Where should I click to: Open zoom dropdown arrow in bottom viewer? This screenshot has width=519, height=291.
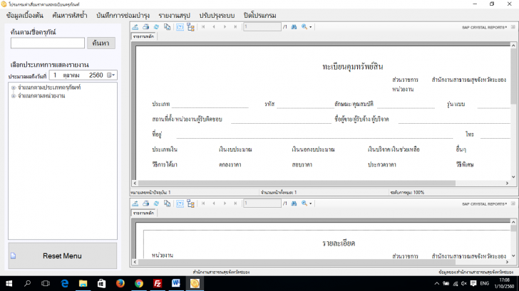(x=311, y=203)
